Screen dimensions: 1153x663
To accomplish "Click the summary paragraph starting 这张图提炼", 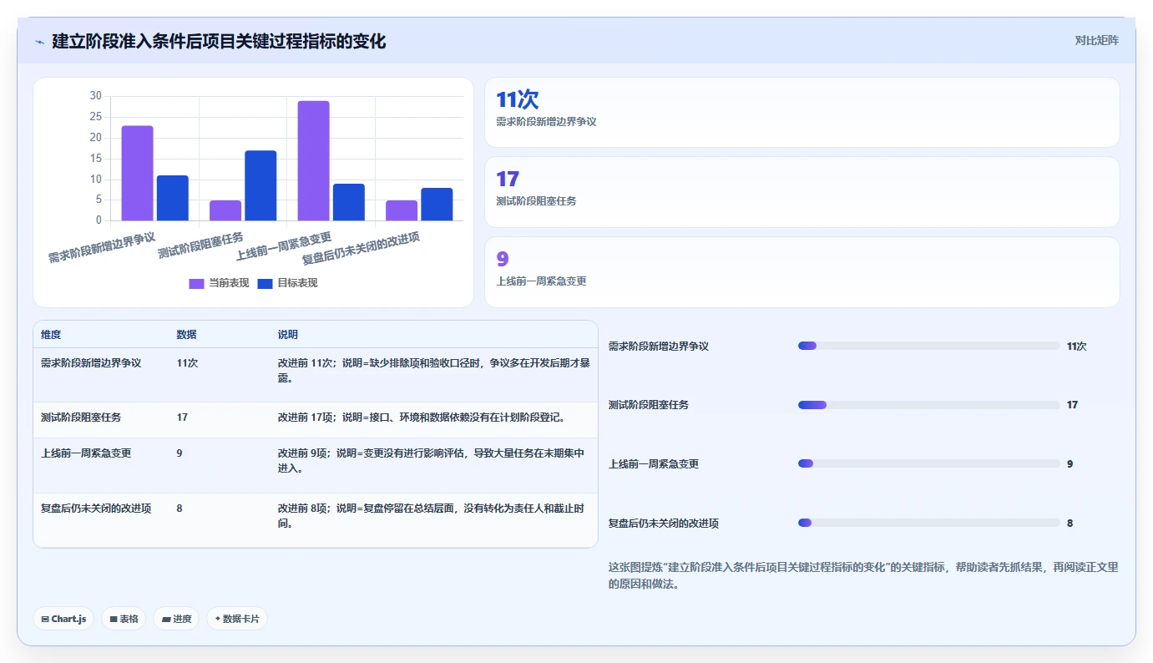I will 863,575.
